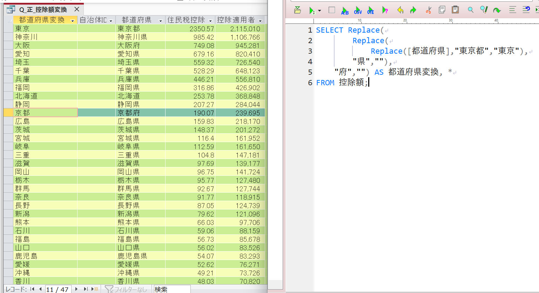
Task: Click the AS keyword on line 5
Action: coord(379,72)
